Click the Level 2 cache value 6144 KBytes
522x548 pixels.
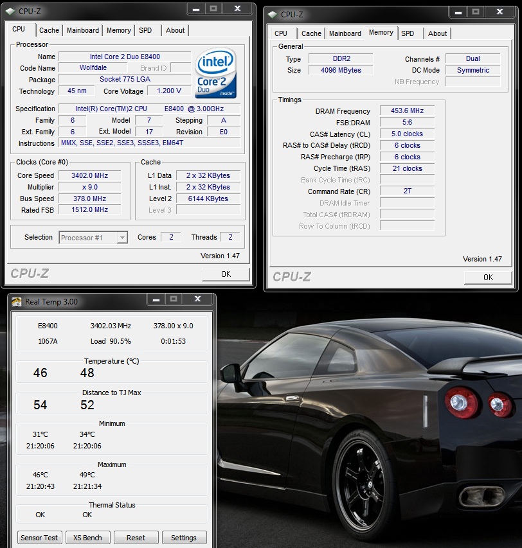(208, 199)
